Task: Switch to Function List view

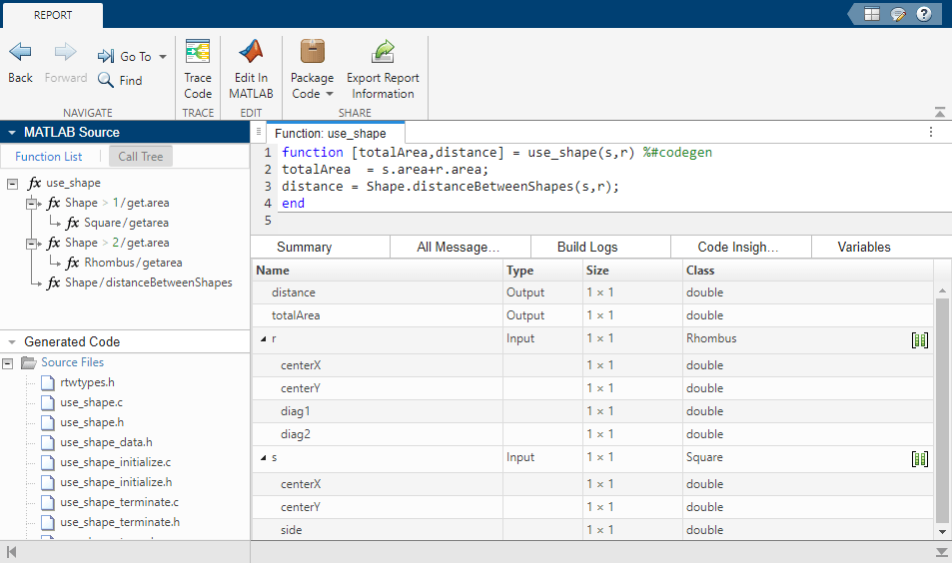Action: [49, 156]
